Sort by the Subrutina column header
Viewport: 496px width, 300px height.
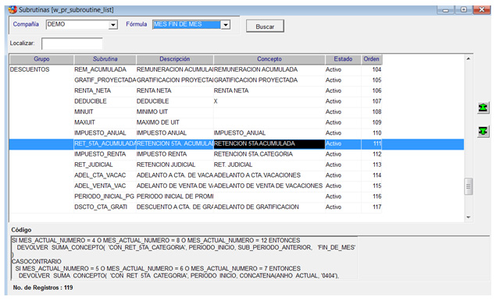105,59
